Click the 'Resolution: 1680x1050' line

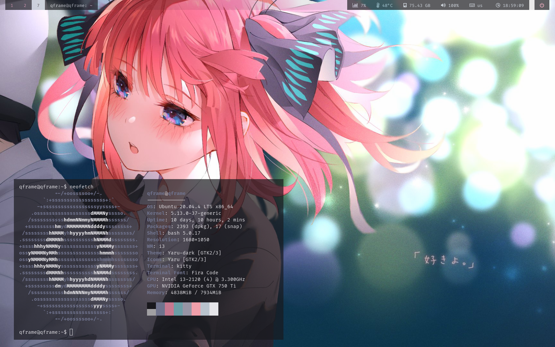[178, 240]
